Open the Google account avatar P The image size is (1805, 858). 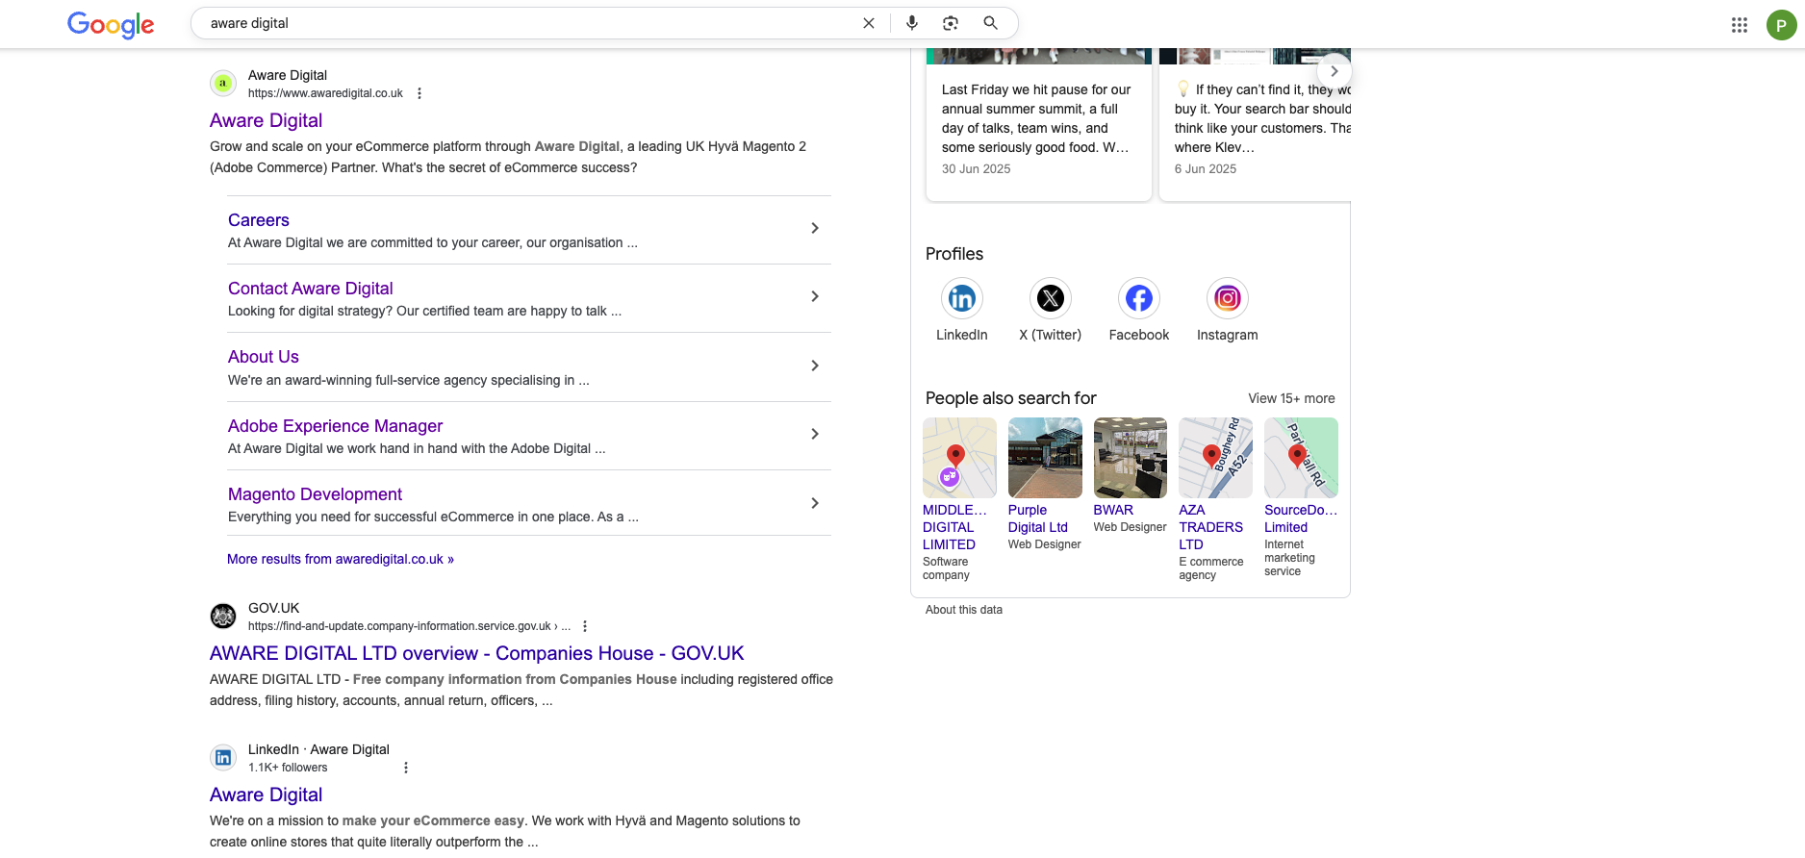click(1781, 25)
